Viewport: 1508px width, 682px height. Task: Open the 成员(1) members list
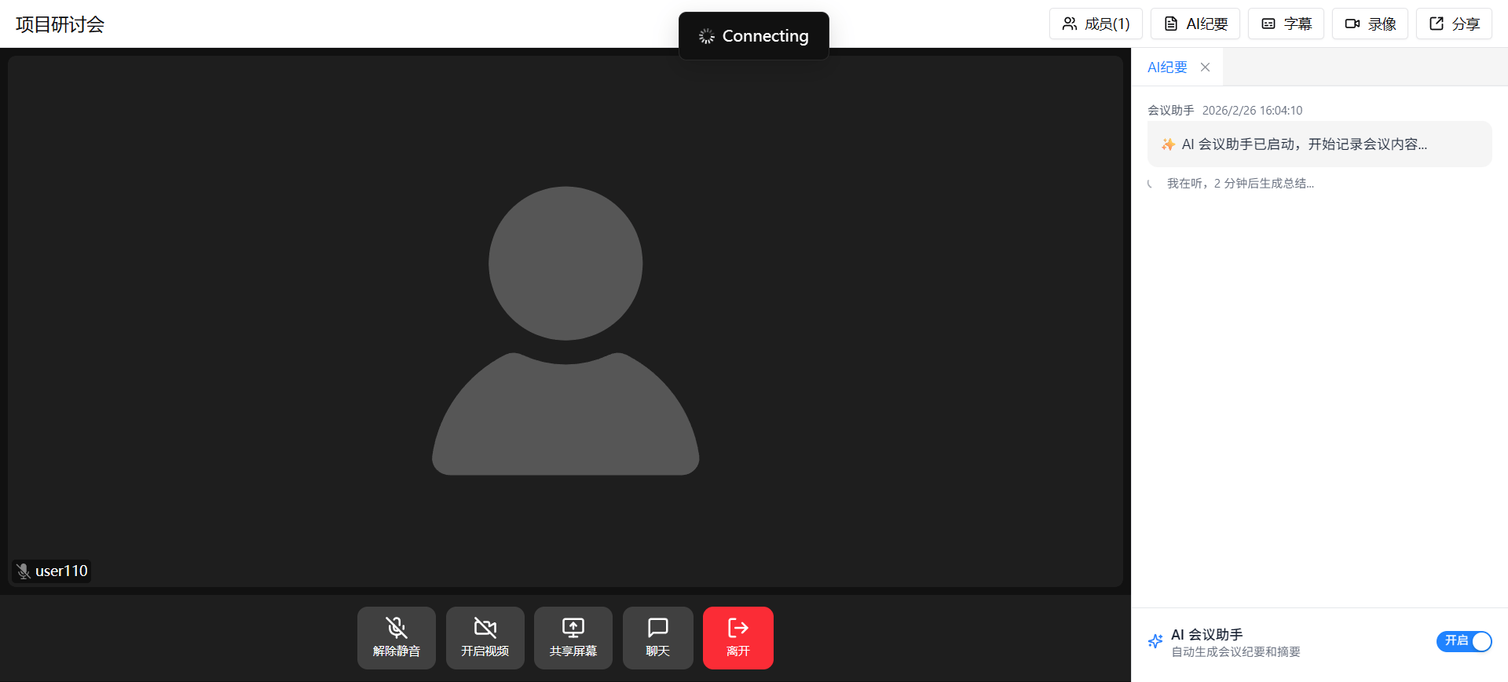pyautogui.click(x=1095, y=24)
